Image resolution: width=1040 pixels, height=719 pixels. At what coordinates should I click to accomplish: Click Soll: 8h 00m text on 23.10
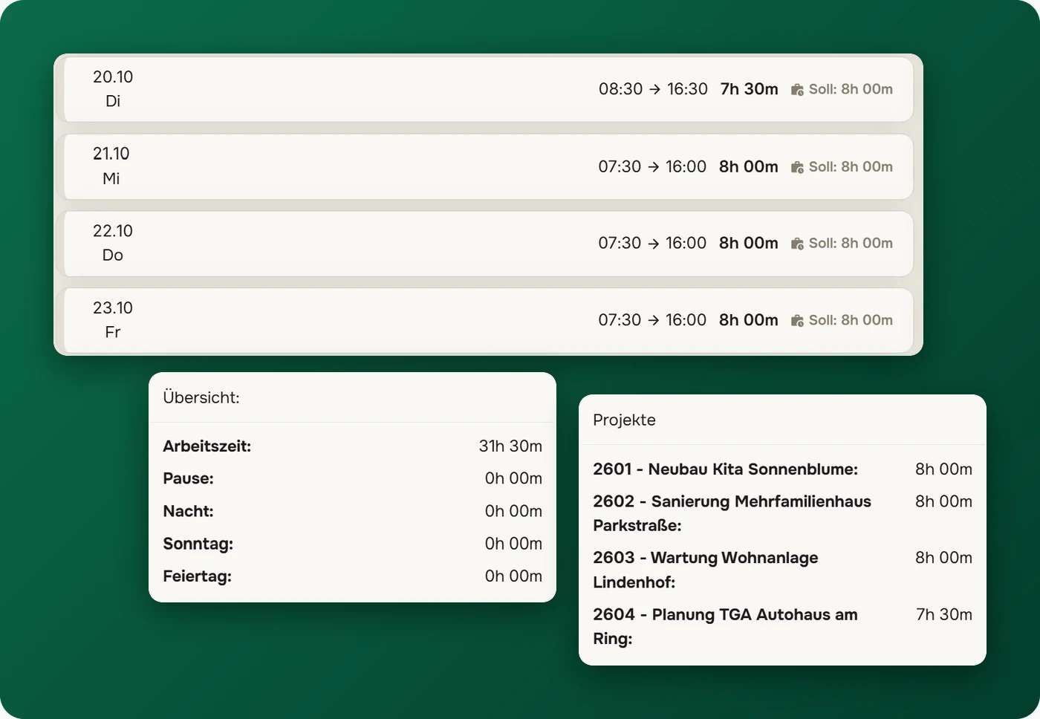click(x=851, y=320)
